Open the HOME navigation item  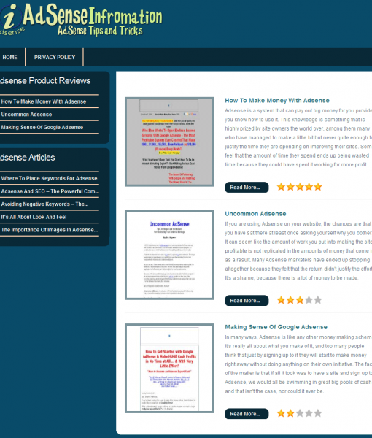click(x=9, y=57)
